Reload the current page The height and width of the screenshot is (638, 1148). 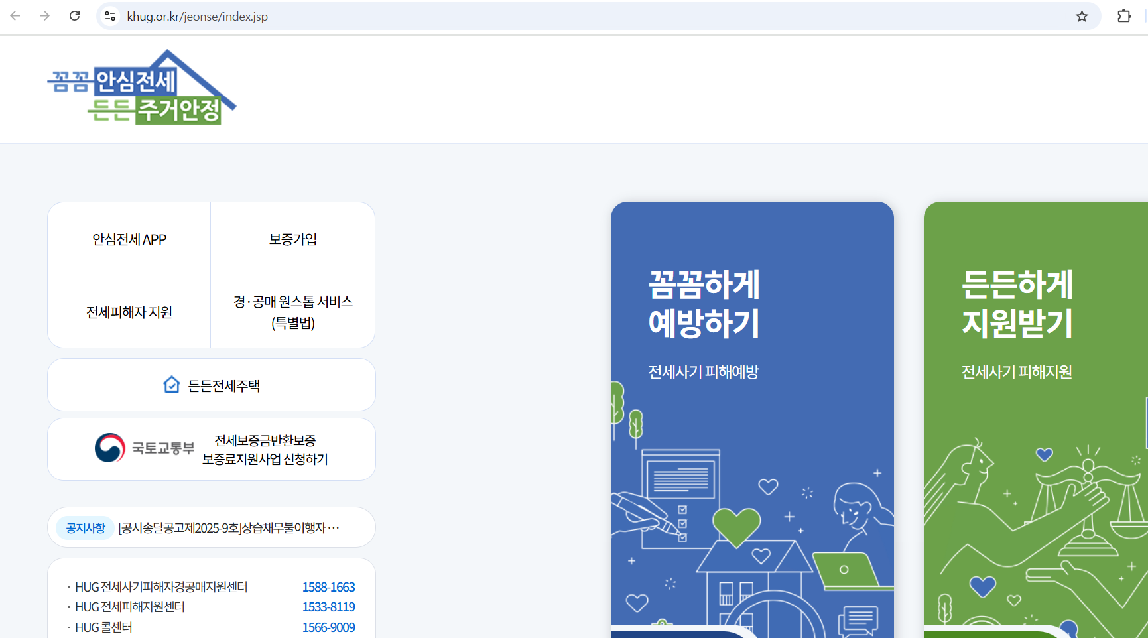74,16
